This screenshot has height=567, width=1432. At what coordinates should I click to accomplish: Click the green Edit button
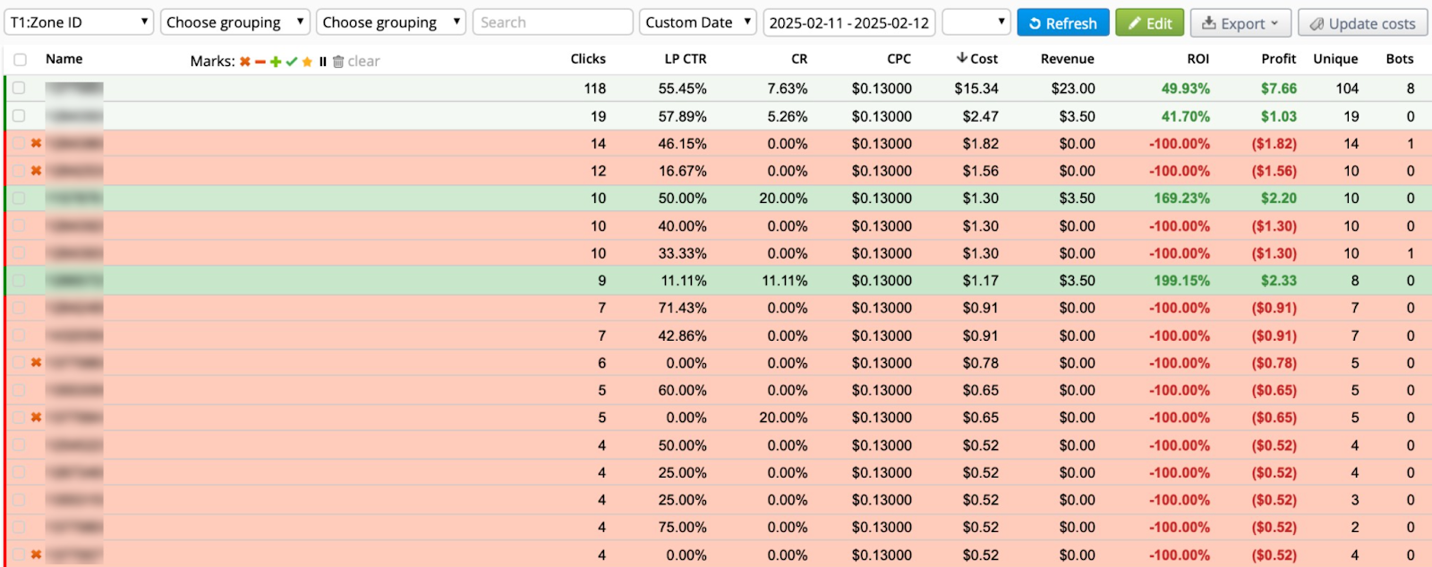(1149, 23)
